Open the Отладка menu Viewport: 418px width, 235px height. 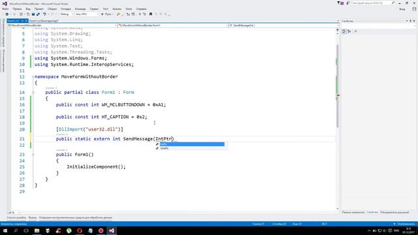click(66, 8)
